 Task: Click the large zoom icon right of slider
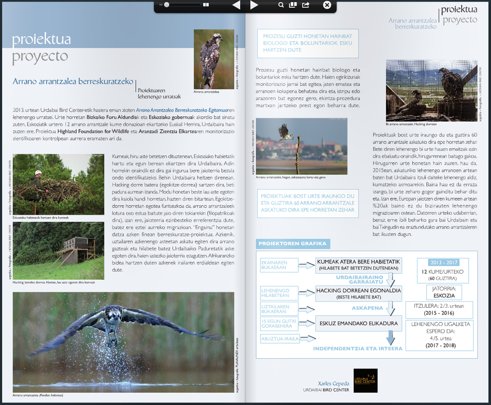tap(206, 5)
